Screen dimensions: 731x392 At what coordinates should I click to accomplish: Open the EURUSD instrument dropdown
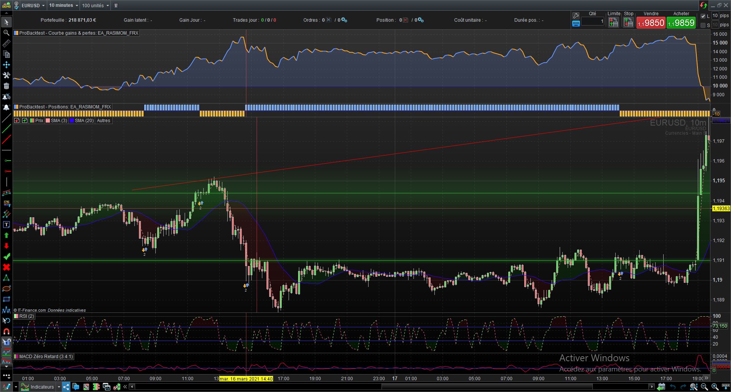tap(33, 5)
